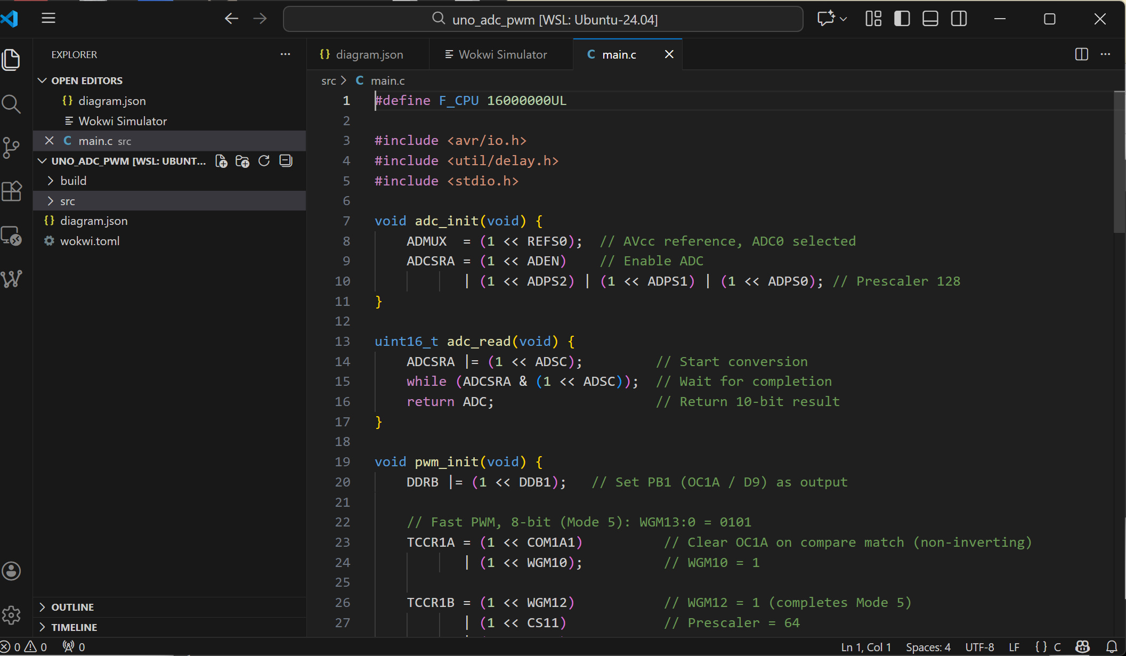
Task: Expand the OUTLINE section
Action: click(x=72, y=607)
